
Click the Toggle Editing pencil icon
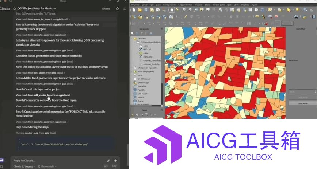coord(185,16)
